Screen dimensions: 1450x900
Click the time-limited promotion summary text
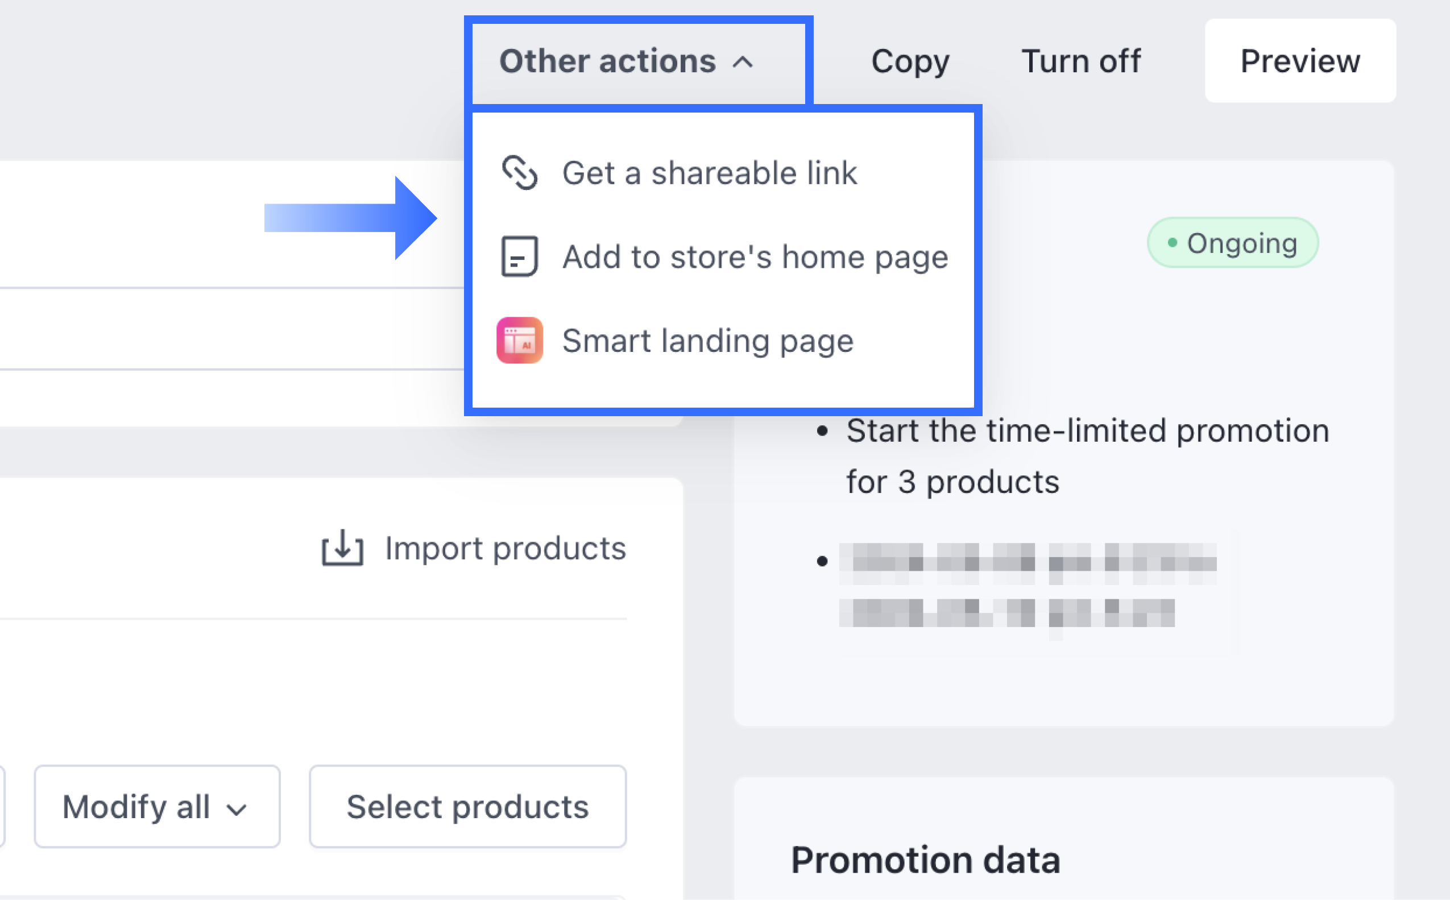(1087, 455)
